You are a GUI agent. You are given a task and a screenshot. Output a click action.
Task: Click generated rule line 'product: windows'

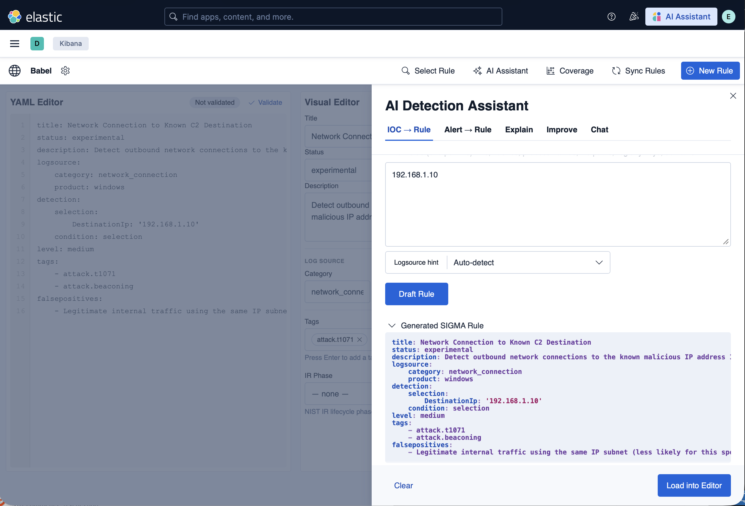(440, 379)
